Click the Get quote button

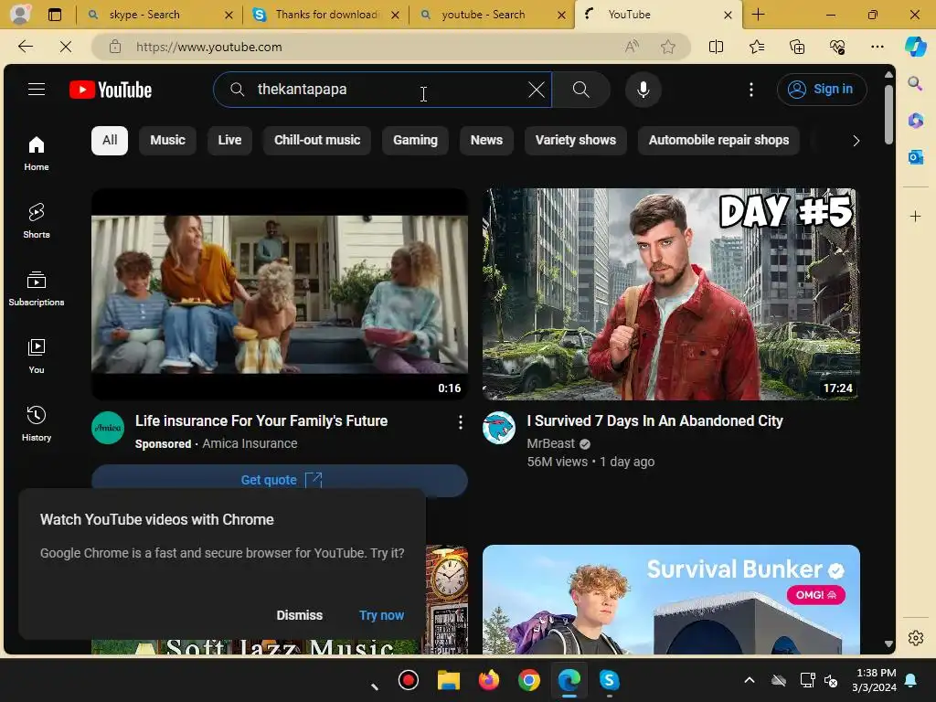[280, 480]
